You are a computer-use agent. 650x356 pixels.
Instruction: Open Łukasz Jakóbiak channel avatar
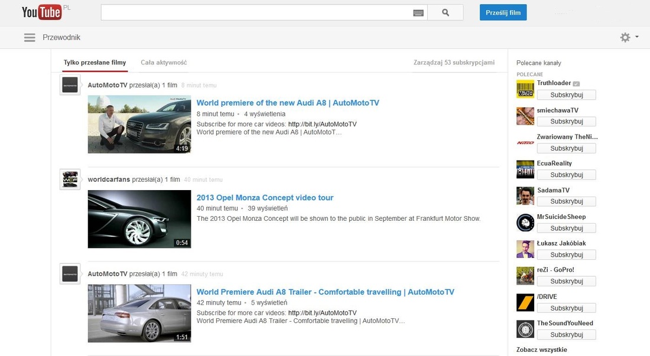click(x=525, y=249)
